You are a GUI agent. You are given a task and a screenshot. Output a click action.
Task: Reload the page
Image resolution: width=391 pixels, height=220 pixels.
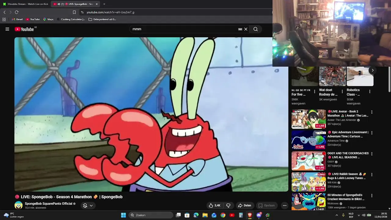(16, 12)
